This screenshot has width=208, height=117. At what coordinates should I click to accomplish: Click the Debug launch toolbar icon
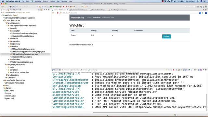[54, 6]
